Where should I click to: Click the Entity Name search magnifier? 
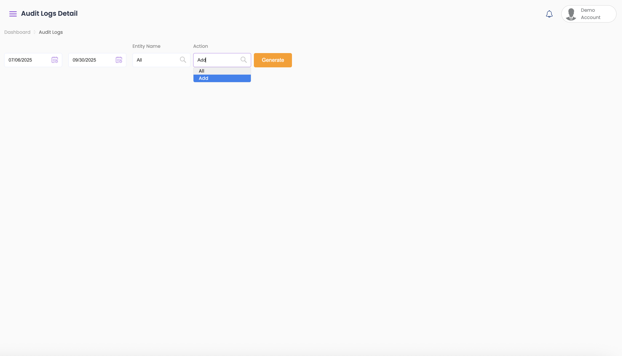click(x=183, y=60)
